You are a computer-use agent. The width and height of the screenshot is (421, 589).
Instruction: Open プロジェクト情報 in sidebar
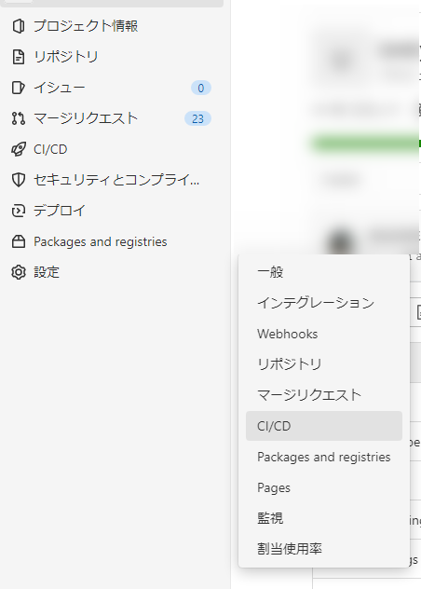point(86,26)
